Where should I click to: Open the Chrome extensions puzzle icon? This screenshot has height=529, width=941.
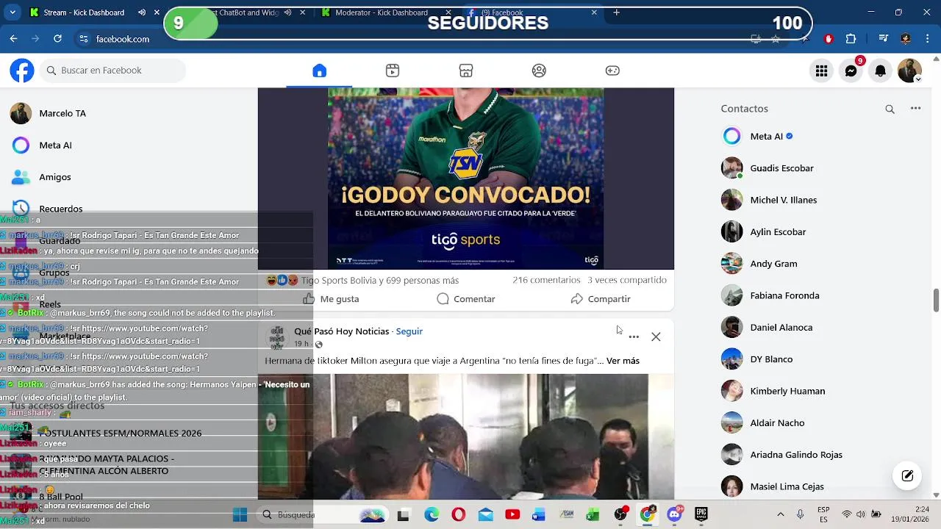pos(851,39)
